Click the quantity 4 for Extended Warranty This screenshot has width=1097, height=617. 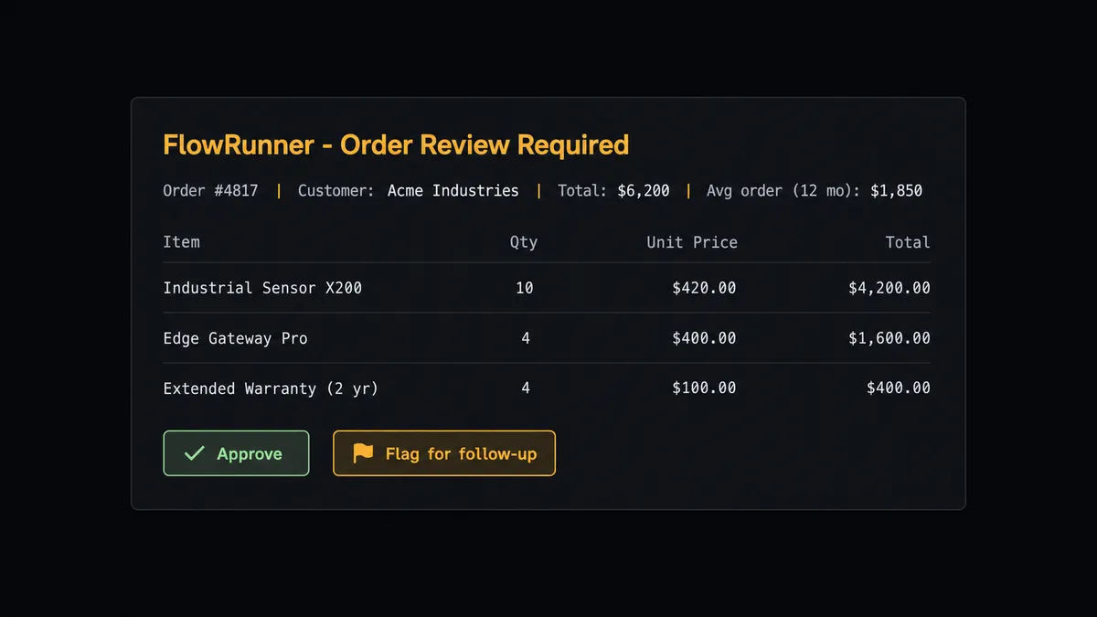click(526, 388)
